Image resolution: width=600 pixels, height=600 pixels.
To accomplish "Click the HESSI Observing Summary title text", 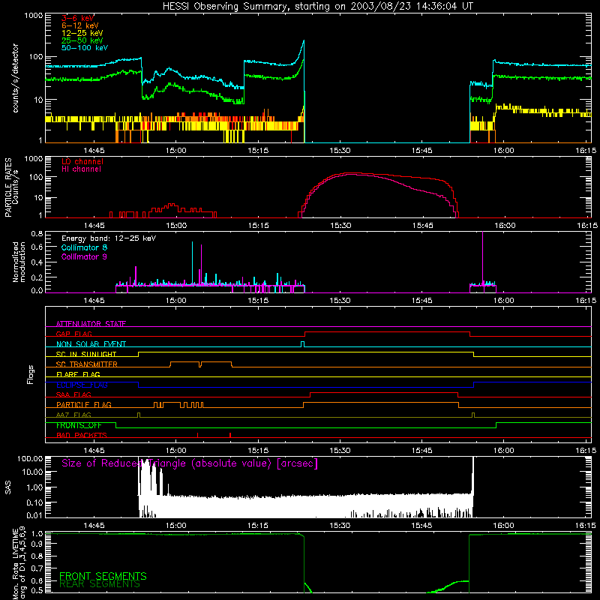I will pos(317,7).
